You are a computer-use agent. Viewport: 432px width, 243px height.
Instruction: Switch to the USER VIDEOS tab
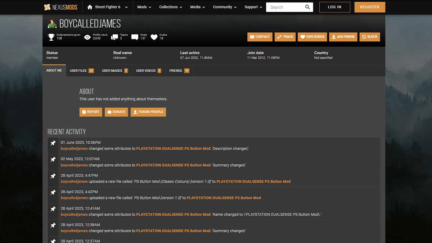tap(148, 71)
